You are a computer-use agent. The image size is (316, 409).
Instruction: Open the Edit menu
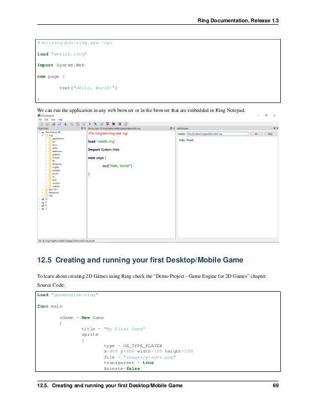click(x=47, y=120)
